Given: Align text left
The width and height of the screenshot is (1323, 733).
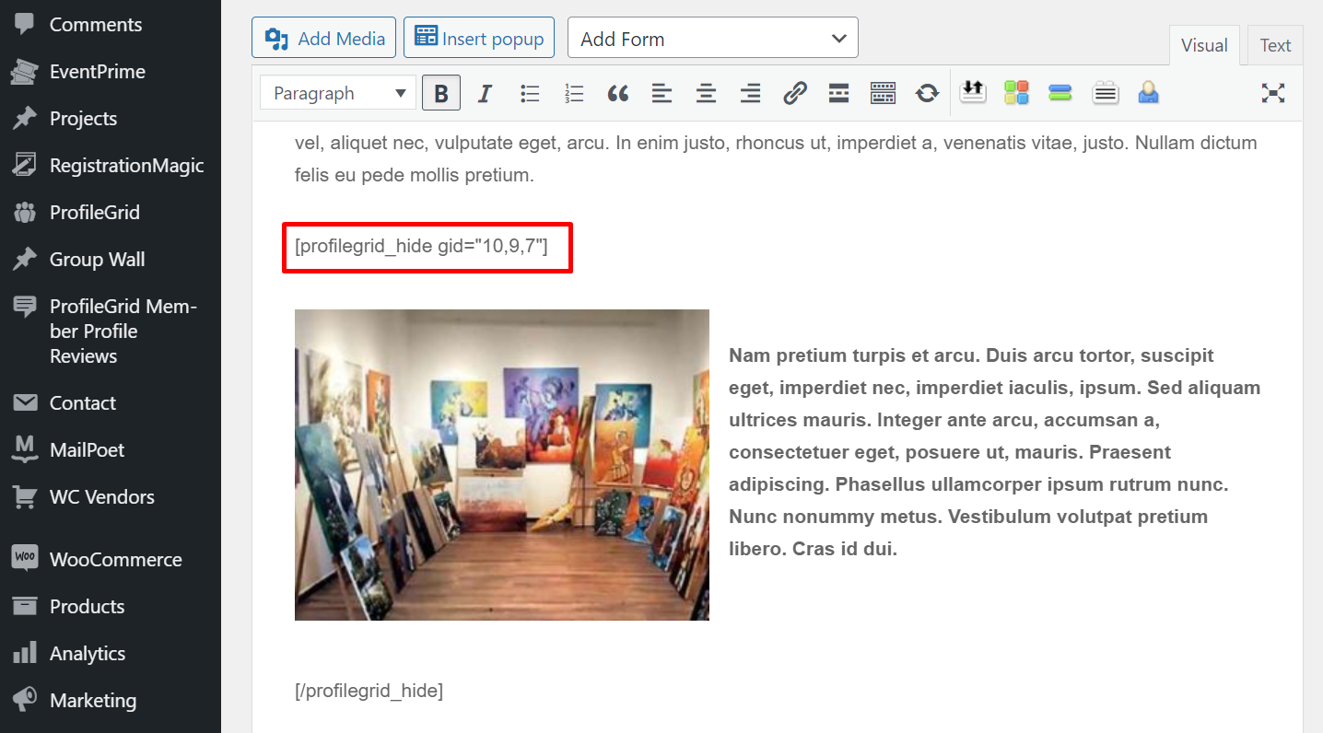Looking at the screenshot, I should (661, 93).
